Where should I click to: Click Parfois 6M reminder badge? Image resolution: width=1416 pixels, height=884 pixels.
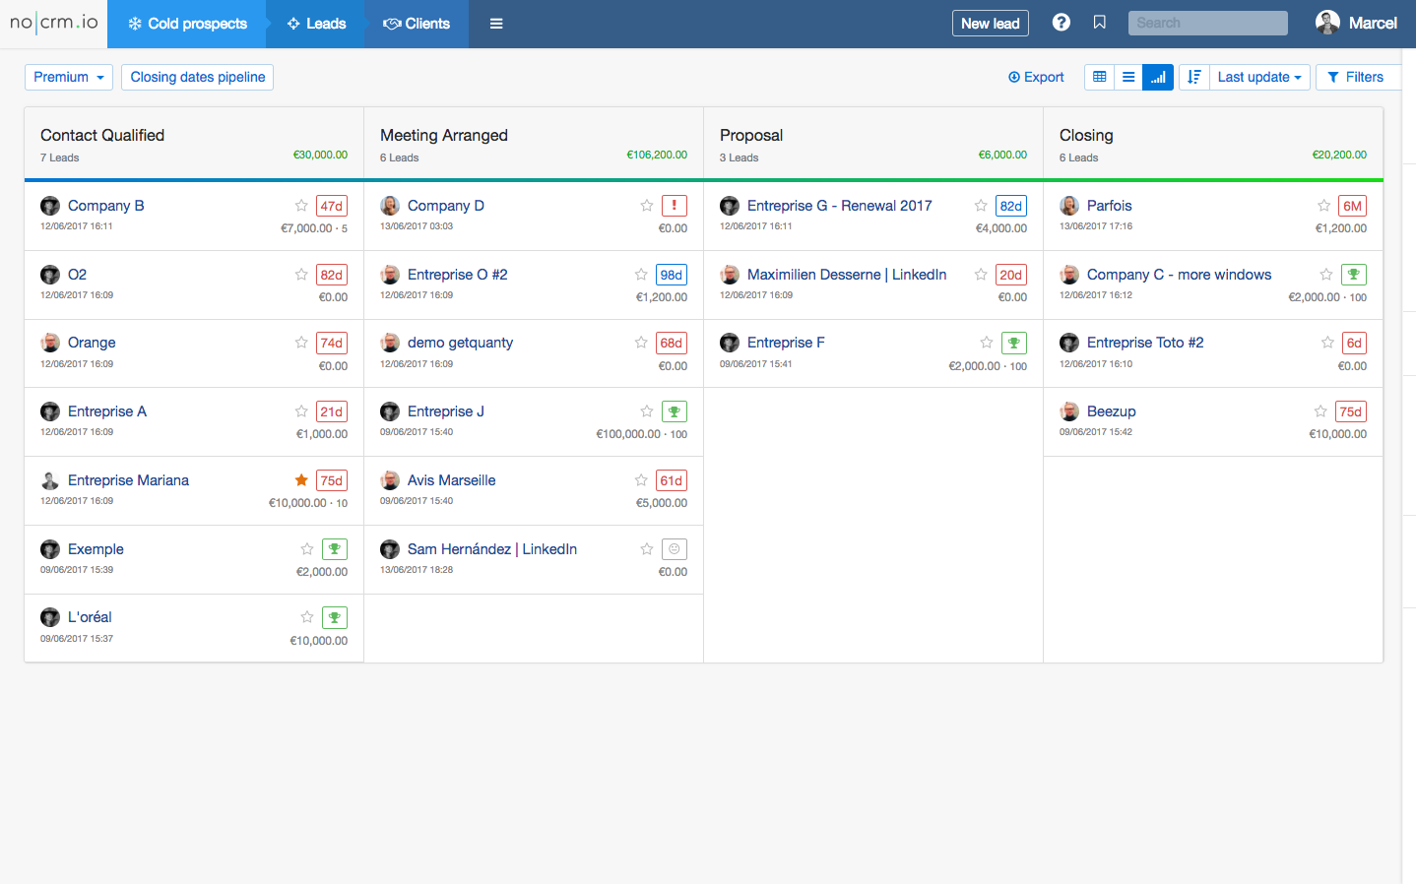[1353, 206]
